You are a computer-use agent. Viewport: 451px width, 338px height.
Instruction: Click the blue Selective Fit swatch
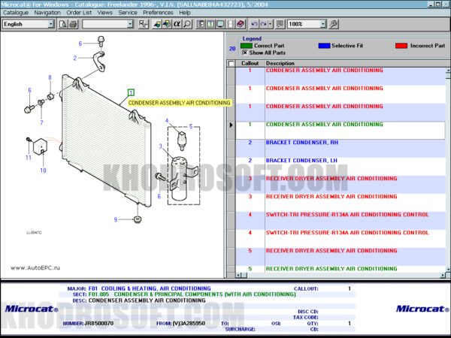(x=324, y=46)
